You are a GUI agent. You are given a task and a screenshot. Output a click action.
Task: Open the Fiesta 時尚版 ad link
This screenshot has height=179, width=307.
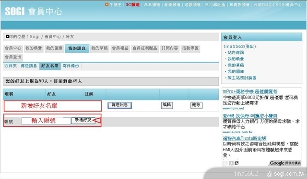point(245,138)
